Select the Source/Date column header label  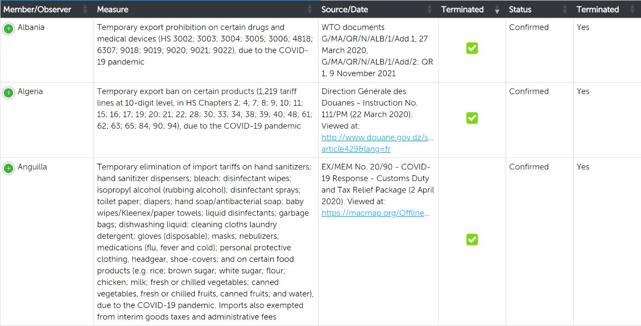tap(345, 9)
